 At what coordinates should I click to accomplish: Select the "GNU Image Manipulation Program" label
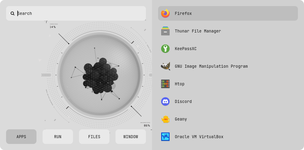coord(211,66)
